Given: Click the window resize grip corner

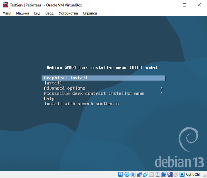Looking at the screenshot, I should 205,176.
